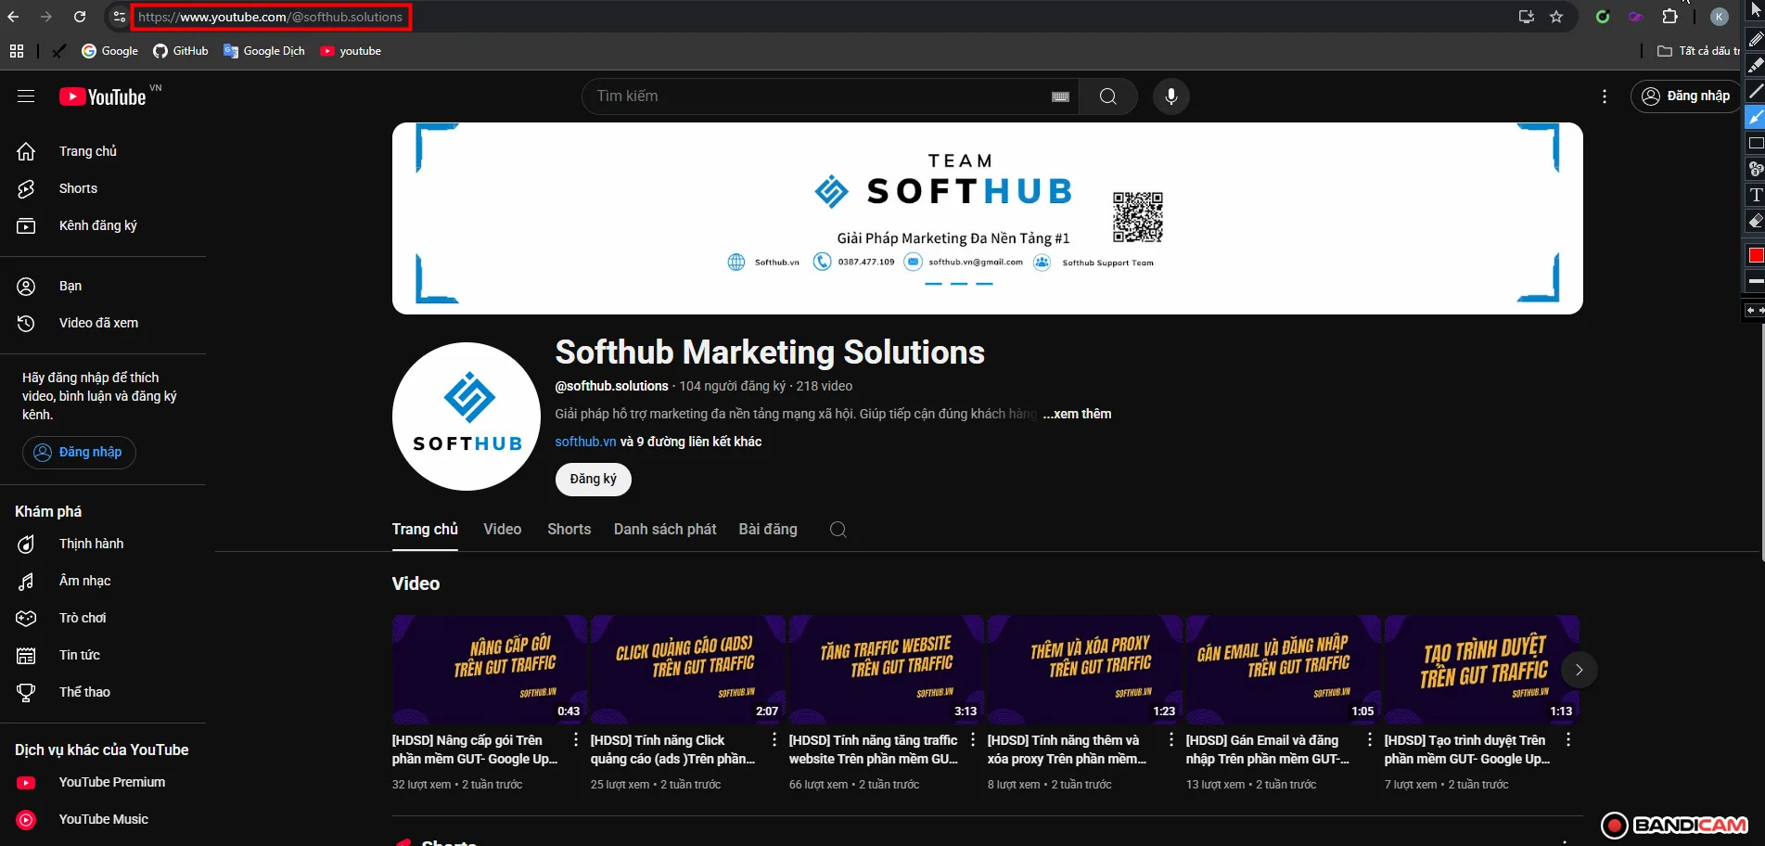Screen dimensions: 1765x846
Task: Open YouTube Music from sidebar
Action: [103, 819]
